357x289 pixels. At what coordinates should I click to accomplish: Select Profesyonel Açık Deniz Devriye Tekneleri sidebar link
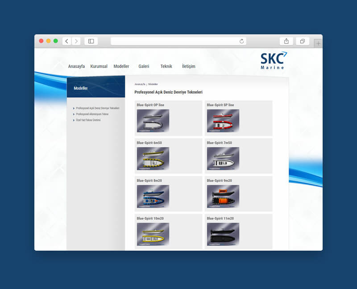click(98, 108)
